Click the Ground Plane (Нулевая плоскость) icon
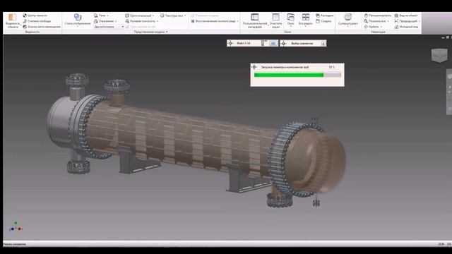 coord(127,21)
